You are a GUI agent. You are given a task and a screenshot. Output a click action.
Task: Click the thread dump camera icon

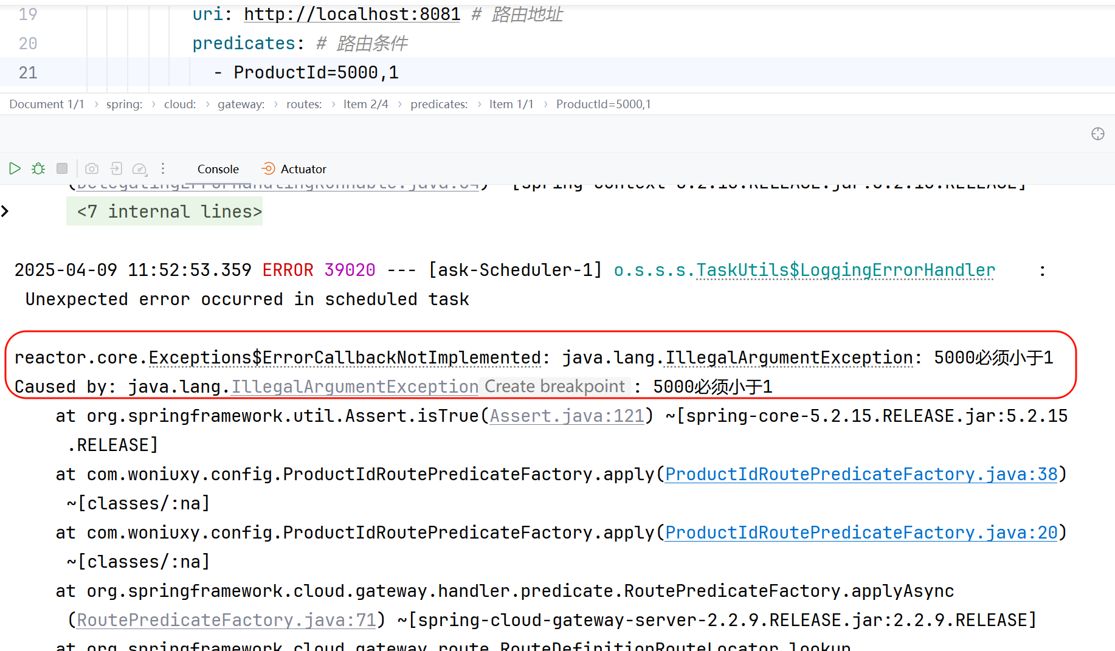coord(92,168)
